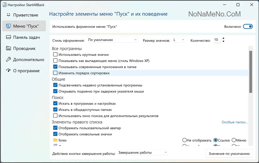Image resolution: width=259 pixels, height=163 pixels.
Task: Click the smiley icon next to Приветствие
Action: point(8,15)
